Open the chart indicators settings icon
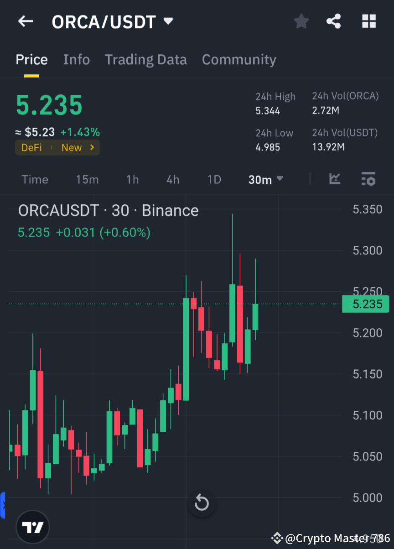 tap(368, 179)
